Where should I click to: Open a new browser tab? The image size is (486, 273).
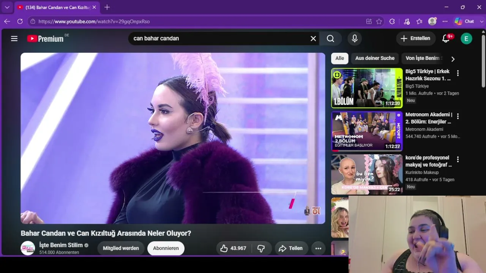pyautogui.click(x=107, y=7)
